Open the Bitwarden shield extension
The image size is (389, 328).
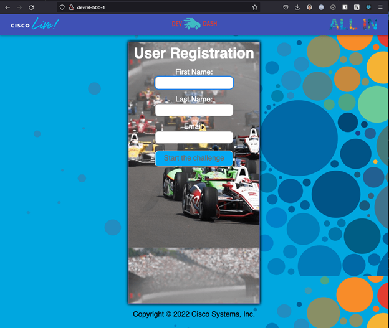coord(345,7)
